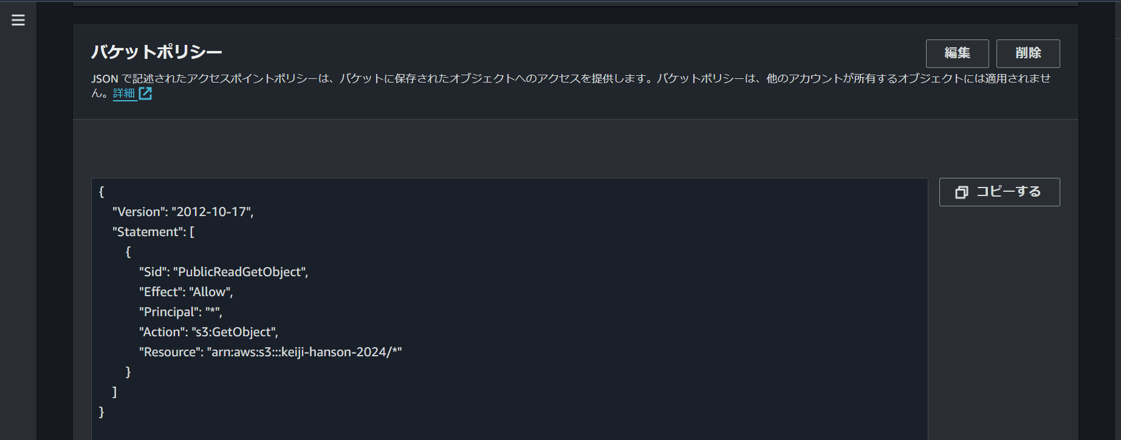Click the バケットポリシー heading
Viewport: 1121px width, 440px height.
[x=157, y=52]
